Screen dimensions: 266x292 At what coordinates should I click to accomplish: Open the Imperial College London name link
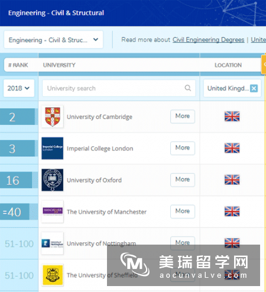click(100, 149)
